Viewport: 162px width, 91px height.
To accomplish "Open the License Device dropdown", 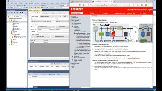I will tap(51, 16).
